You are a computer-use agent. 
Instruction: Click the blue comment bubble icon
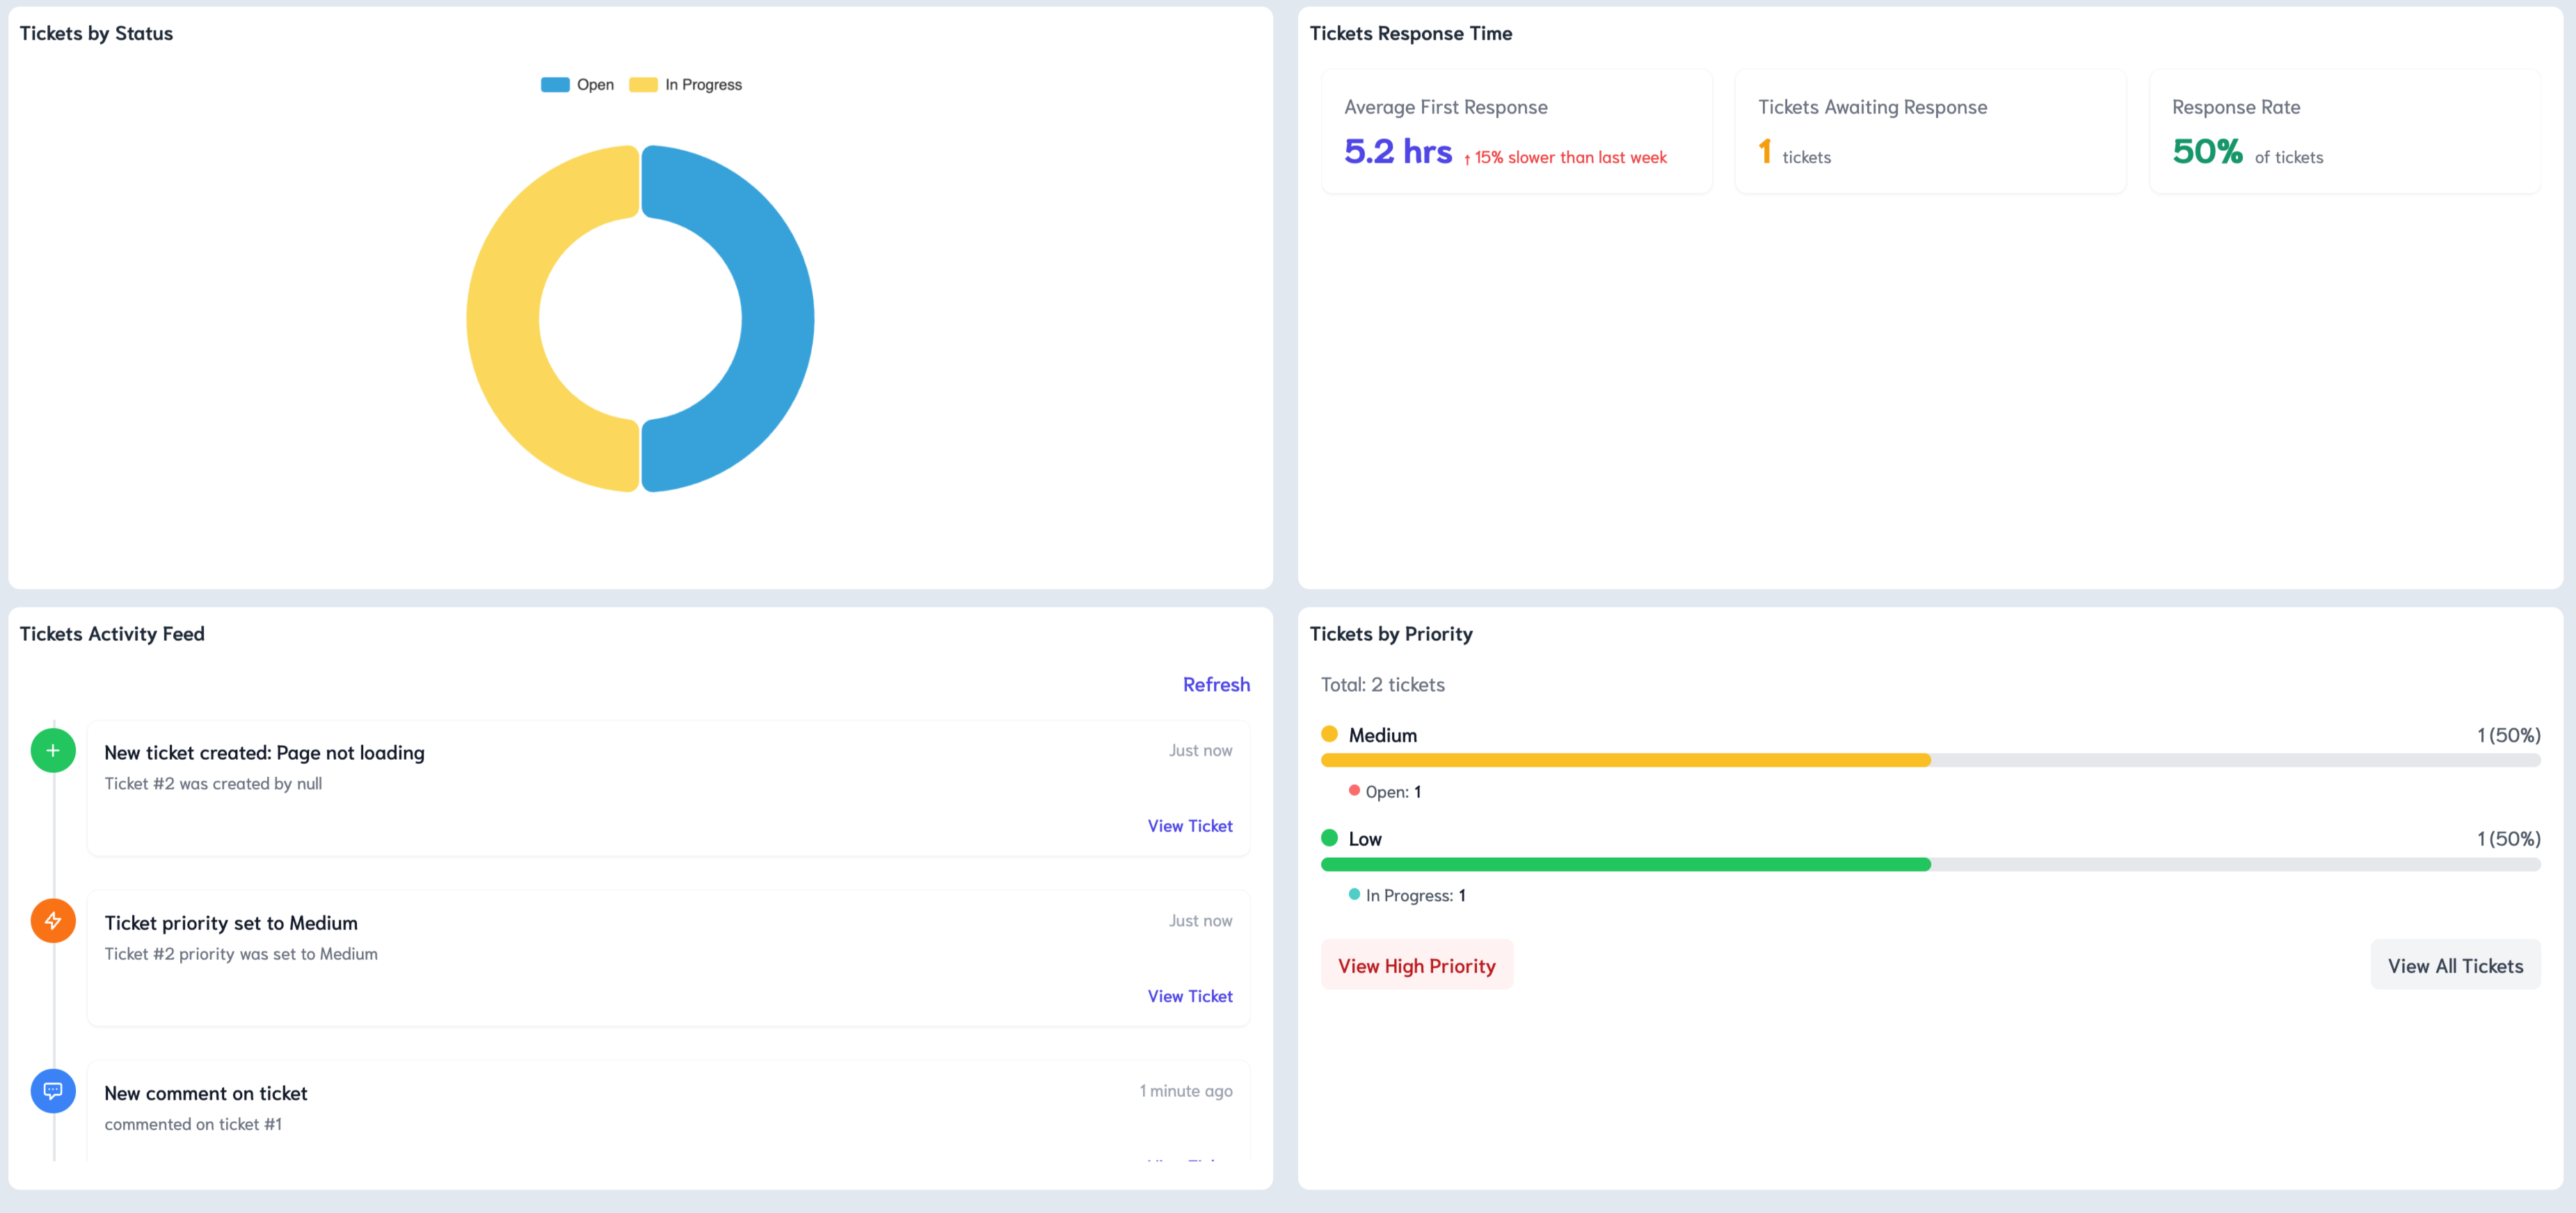click(53, 1091)
